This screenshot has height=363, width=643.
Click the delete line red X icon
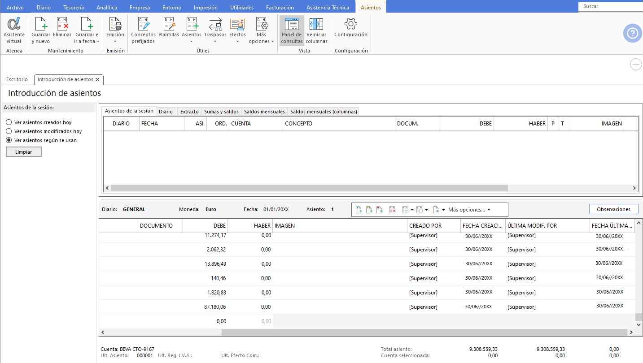[x=393, y=209]
